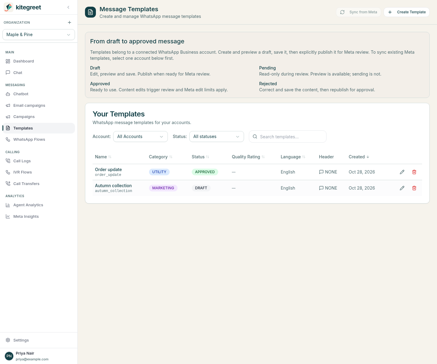The width and height of the screenshot is (437, 364).
Task: Collapse the sidebar with the chevron
Action: point(68,7)
